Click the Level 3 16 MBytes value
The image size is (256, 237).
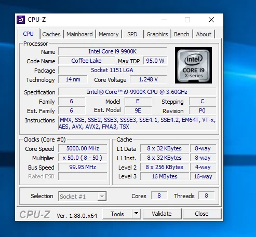(x=165, y=176)
